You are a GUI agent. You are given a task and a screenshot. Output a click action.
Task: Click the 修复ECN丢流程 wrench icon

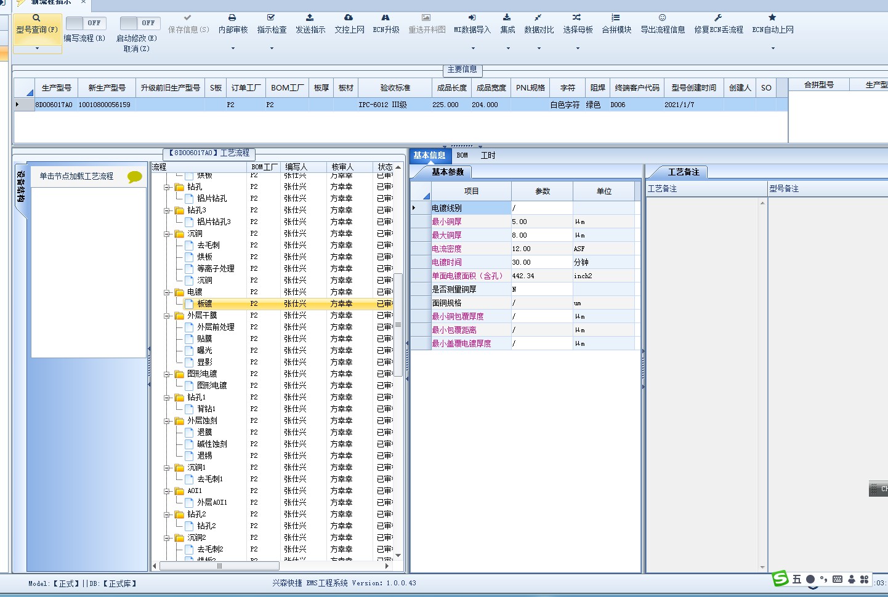coord(718,18)
